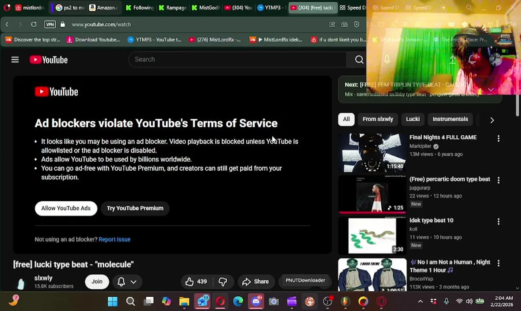Image resolution: width=521 pixels, height=311 pixels.
Task: Select the Instrumentals filter chip
Action: (x=450, y=119)
